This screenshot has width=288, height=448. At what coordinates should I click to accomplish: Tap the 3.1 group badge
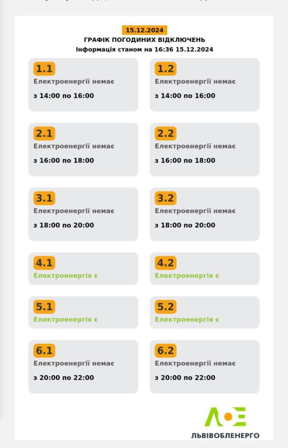coord(44,198)
